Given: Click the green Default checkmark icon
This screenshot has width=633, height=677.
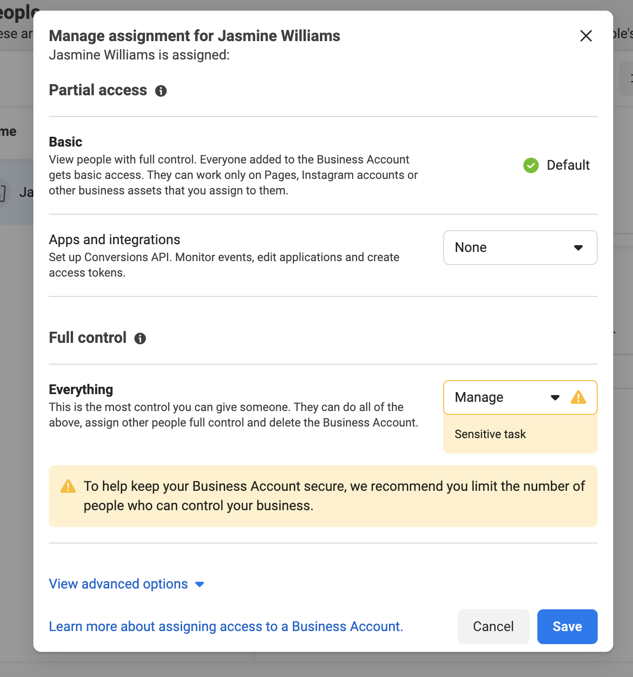Looking at the screenshot, I should point(531,165).
